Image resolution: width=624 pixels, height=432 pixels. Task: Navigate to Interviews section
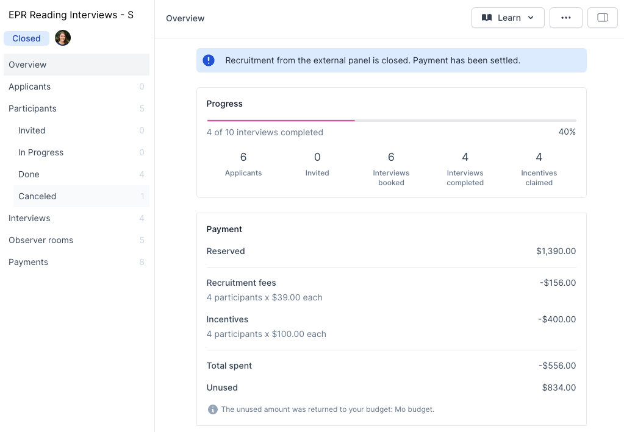(29, 218)
